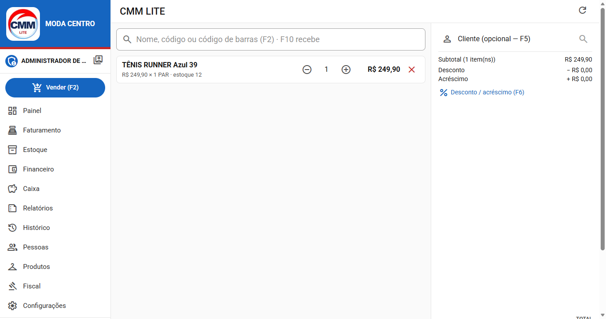This screenshot has width=606, height=319.
Task: Open the user account switch icon
Action: pyautogui.click(x=98, y=60)
